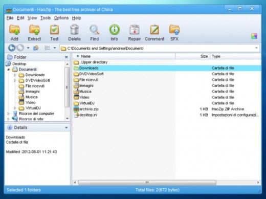Screen dimensions: 266x199
Task: Click the Folder panel header label
Action: (x=20, y=57)
